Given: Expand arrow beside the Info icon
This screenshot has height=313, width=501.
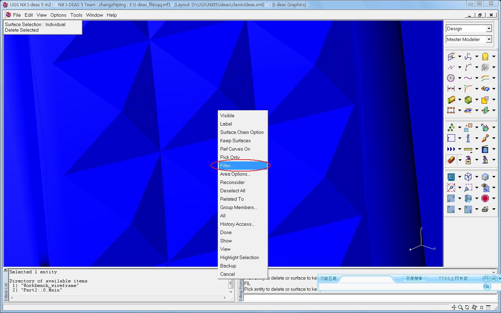Looking at the screenshot, I should [x=477, y=139].
